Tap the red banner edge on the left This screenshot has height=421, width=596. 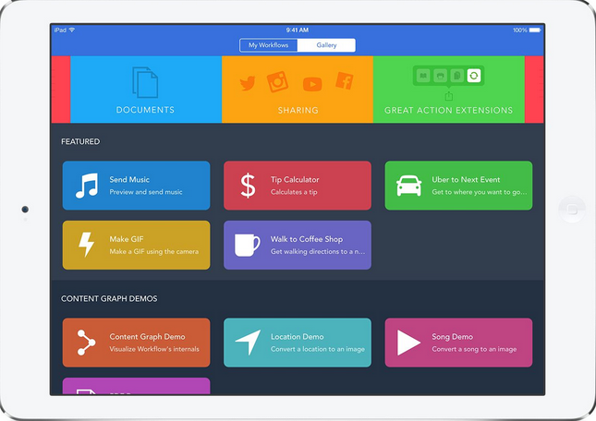pos(60,90)
